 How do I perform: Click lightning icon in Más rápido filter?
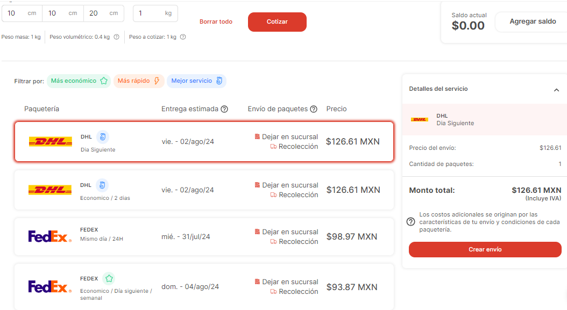pyautogui.click(x=157, y=81)
